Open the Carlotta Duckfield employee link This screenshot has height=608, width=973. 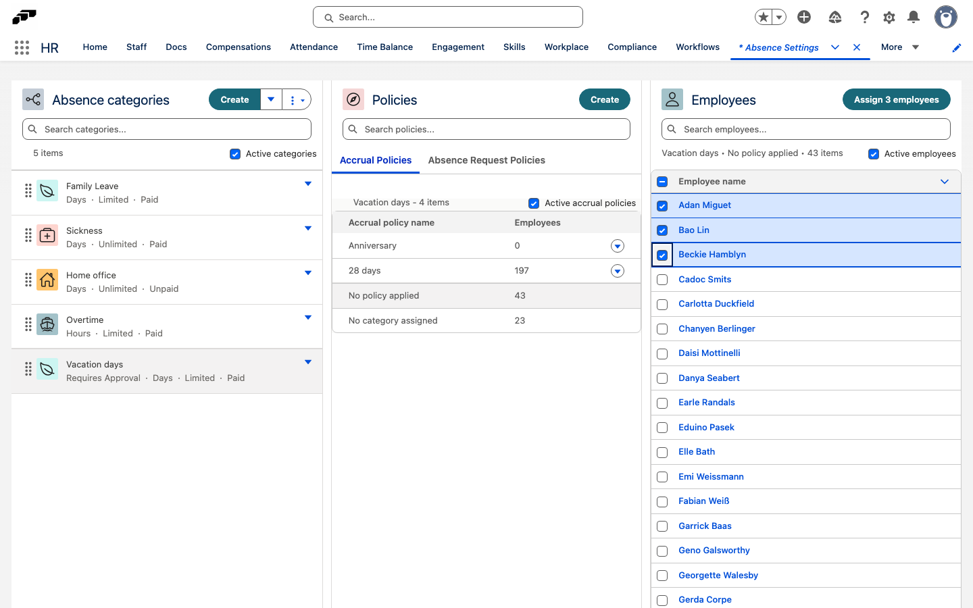(716, 304)
